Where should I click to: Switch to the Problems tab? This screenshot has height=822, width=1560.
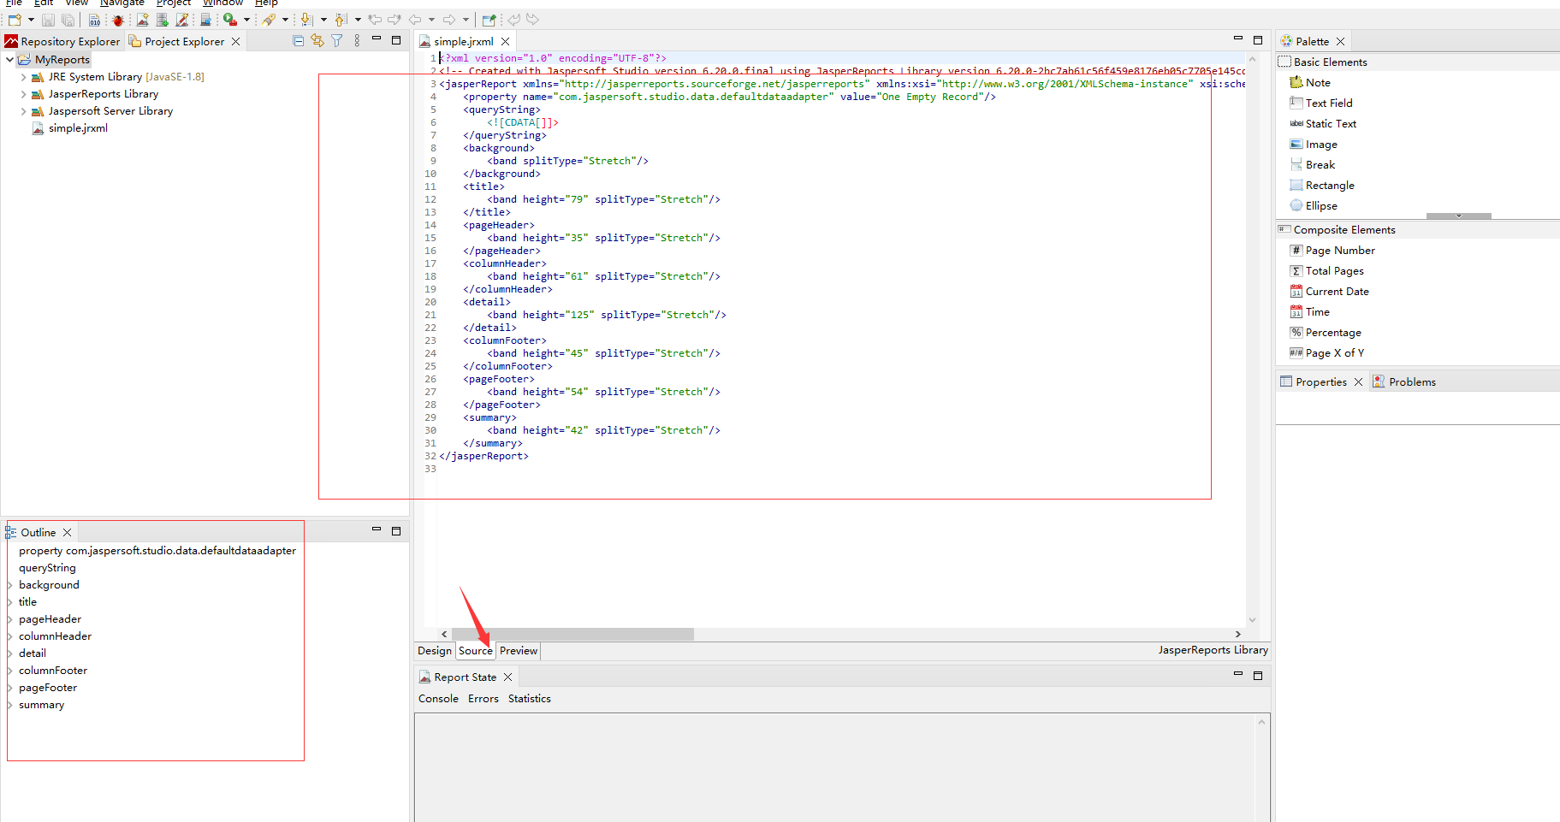1404,382
